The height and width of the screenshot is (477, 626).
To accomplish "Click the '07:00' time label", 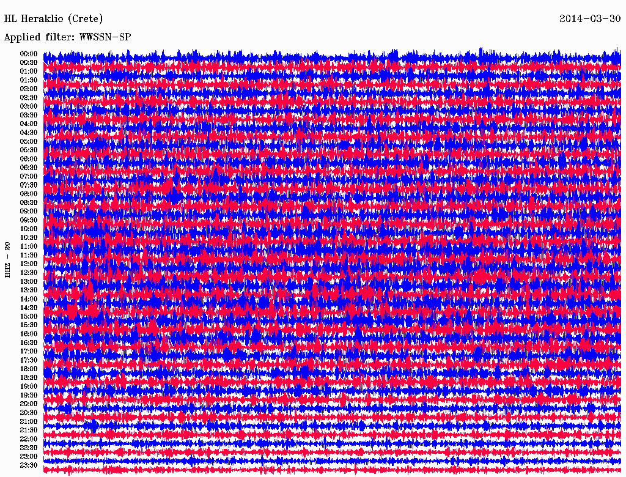I will pos(29,176).
